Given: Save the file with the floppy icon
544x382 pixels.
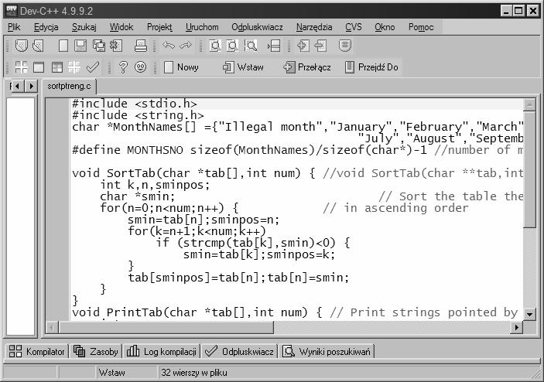Looking at the screenshot, I should [80, 46].
